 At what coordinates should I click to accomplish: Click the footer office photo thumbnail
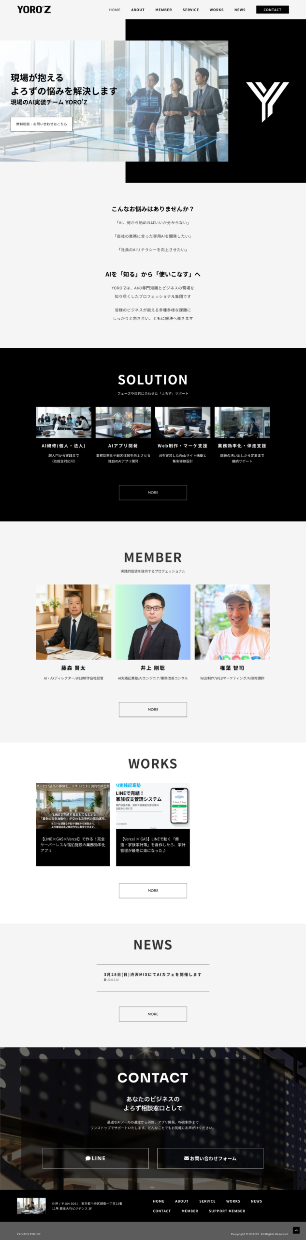point(31,1206)
